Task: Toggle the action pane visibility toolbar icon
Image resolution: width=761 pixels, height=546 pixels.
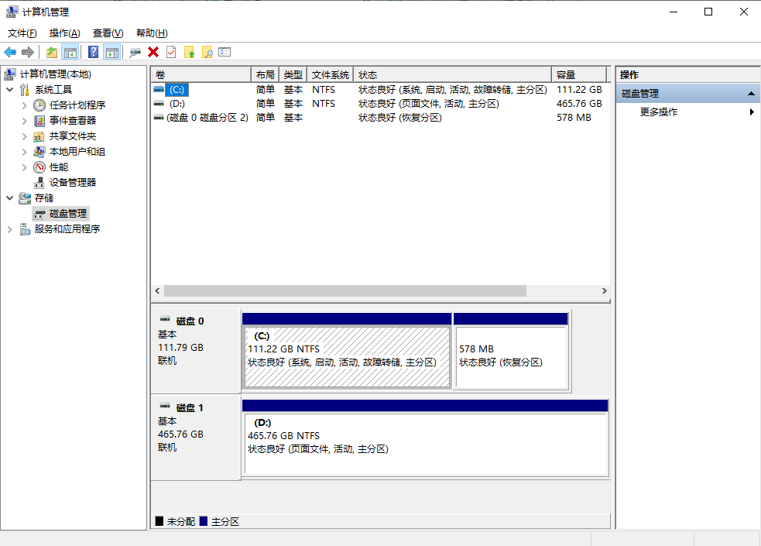Action: click(x=112, y=52)
